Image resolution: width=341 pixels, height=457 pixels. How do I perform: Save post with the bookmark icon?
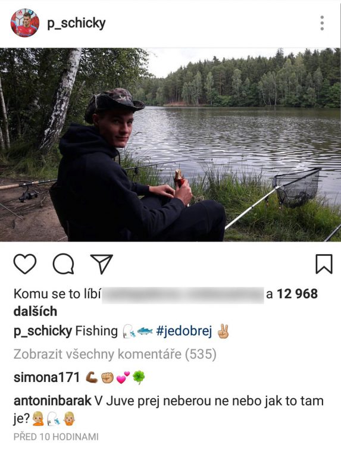pyautogui.click(x=324, y=264)
